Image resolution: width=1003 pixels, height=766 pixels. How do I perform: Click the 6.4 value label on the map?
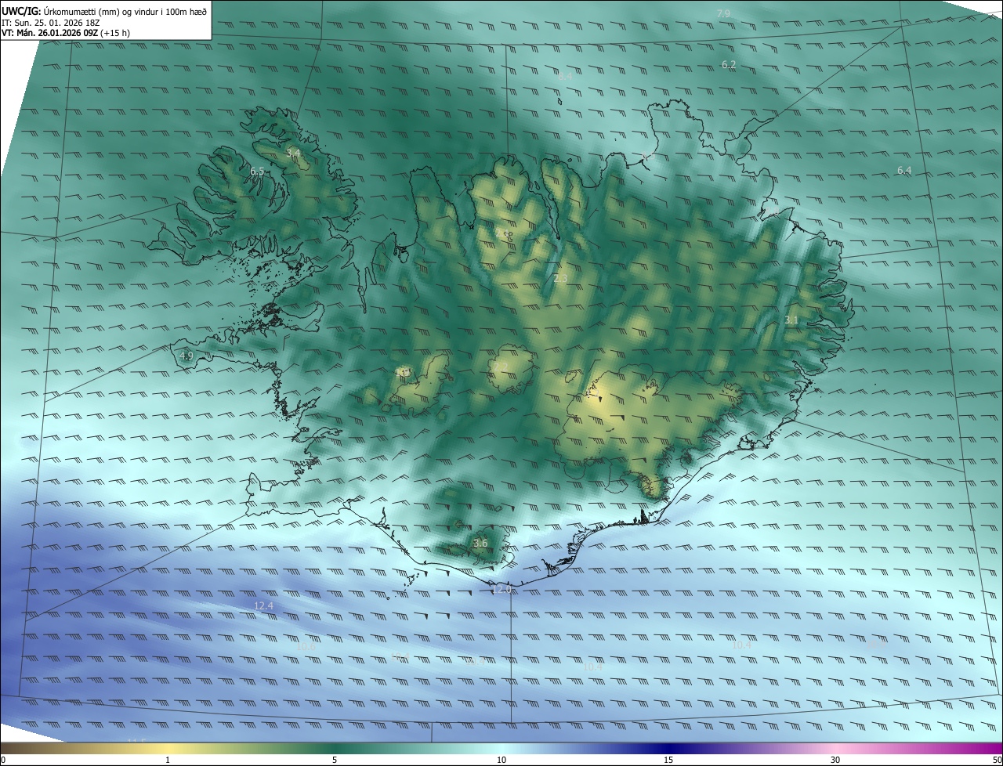tap(904, 171)
